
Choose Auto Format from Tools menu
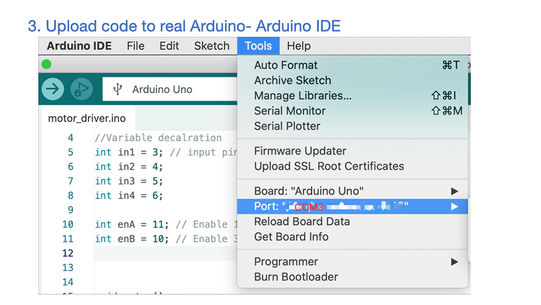(353, 65)
